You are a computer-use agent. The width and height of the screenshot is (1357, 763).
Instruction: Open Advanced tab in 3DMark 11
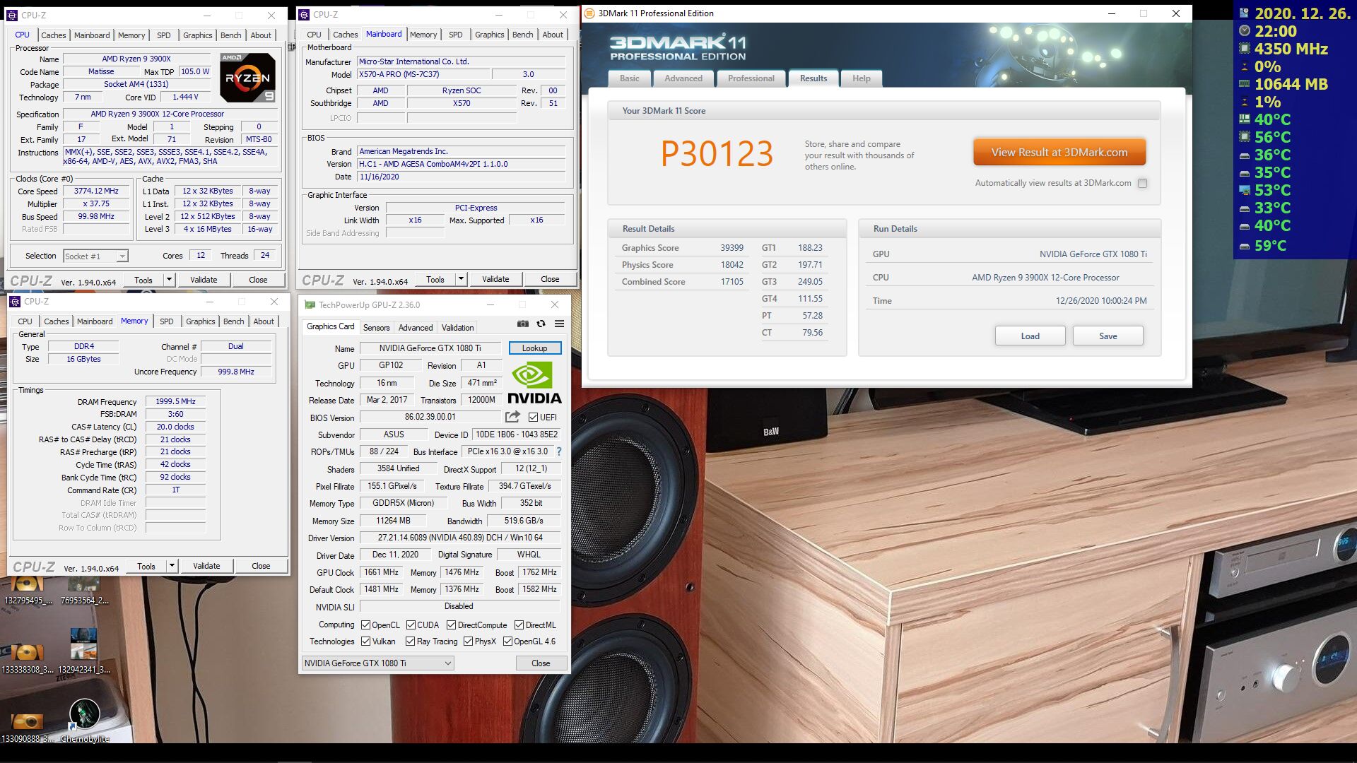(x=683, y=78)
